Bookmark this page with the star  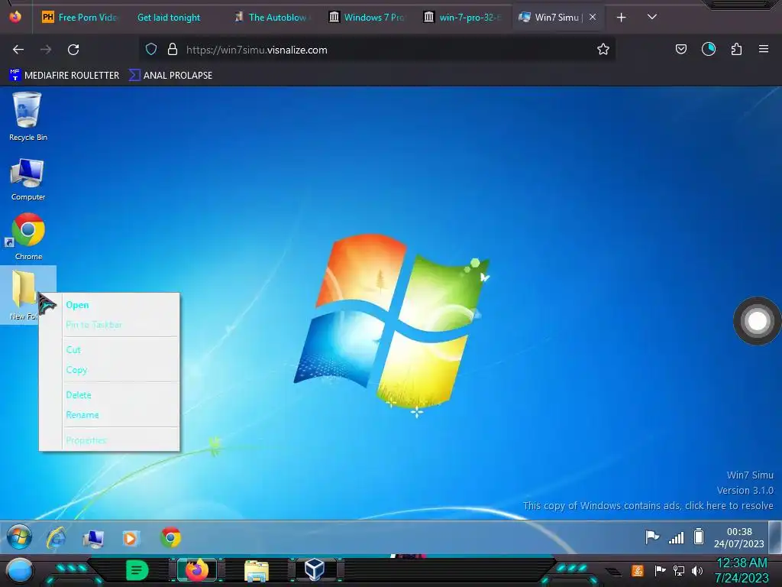pyautogui.click(x=603, y=50)
